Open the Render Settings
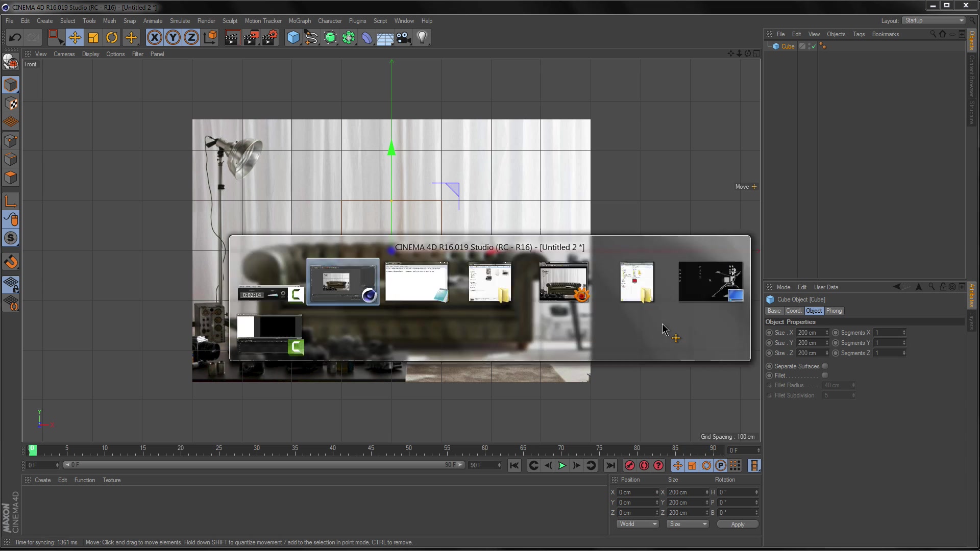This screenshot has height=551, width=980. point(270,37)
